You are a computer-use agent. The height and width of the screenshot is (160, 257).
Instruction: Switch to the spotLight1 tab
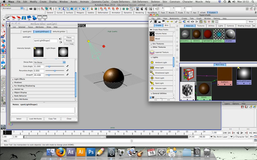[27, 31]
